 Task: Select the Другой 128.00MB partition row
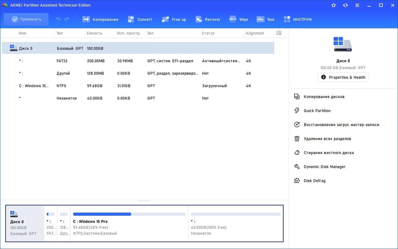click(138, 73)
